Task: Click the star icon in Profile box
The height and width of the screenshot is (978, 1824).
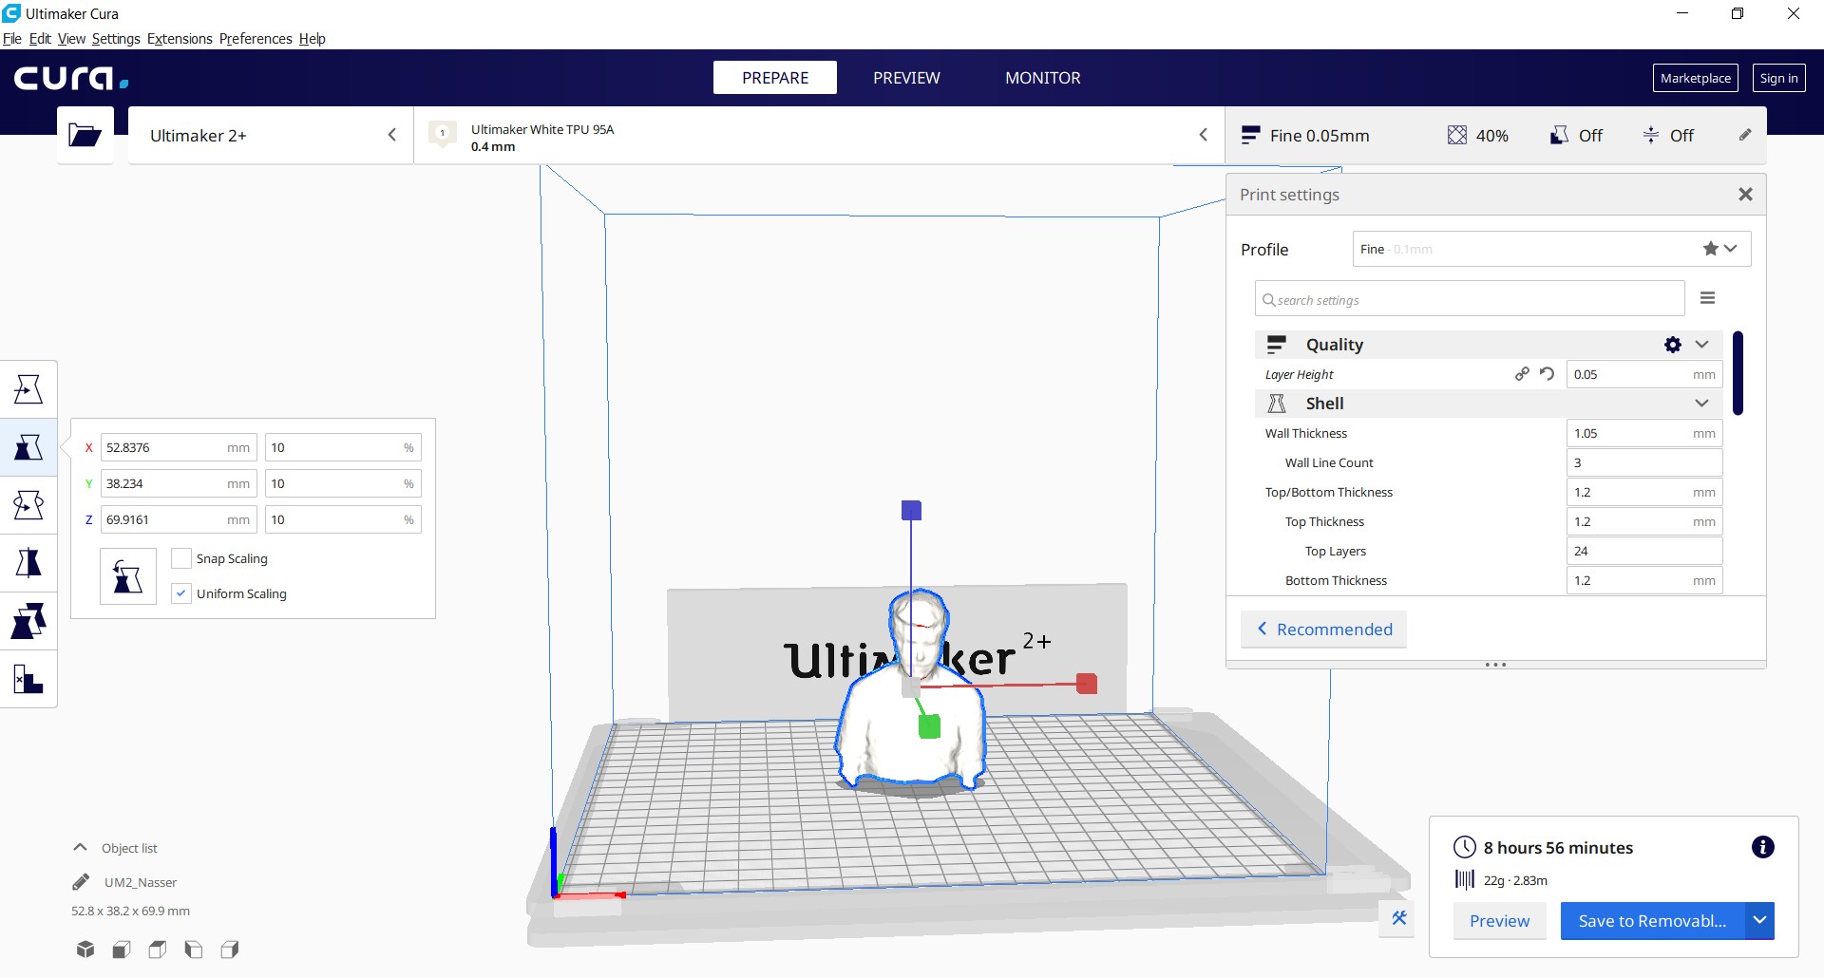Action: [1710, 249]
